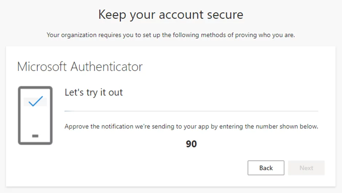Click the phone icon's home button bar
Screen dimensions: 342x193
tap(35, 136)
